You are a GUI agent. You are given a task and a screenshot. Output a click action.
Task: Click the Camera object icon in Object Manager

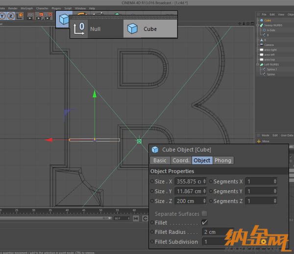tap(262, 45)
